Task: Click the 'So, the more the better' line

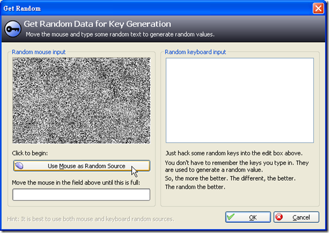Action: (x=230, y=178)
